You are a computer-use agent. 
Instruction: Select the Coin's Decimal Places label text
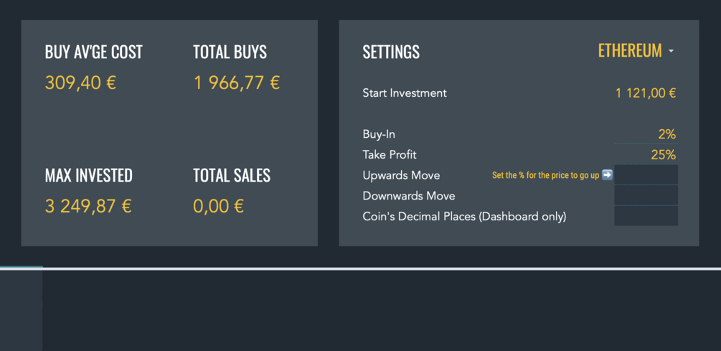coord(464,216)
